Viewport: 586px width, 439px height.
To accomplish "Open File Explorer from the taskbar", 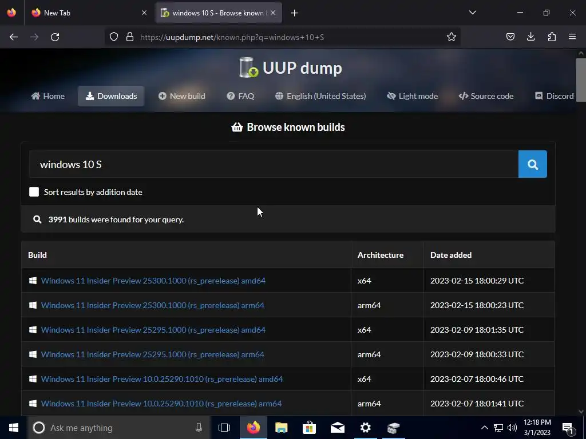I will click(x=281, y=428).
